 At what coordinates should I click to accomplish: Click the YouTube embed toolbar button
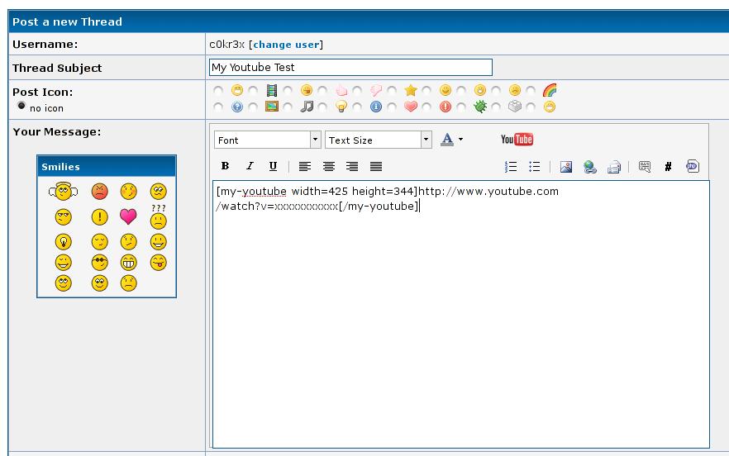tap(517, 139)
